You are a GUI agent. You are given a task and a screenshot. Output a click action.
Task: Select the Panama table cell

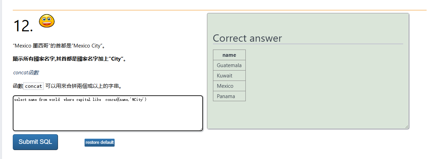[x=226, y=96]
